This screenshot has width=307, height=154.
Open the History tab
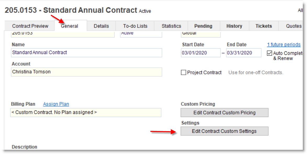coord(234,26)
